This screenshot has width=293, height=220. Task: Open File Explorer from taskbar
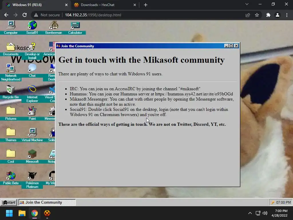pos(22,213)
